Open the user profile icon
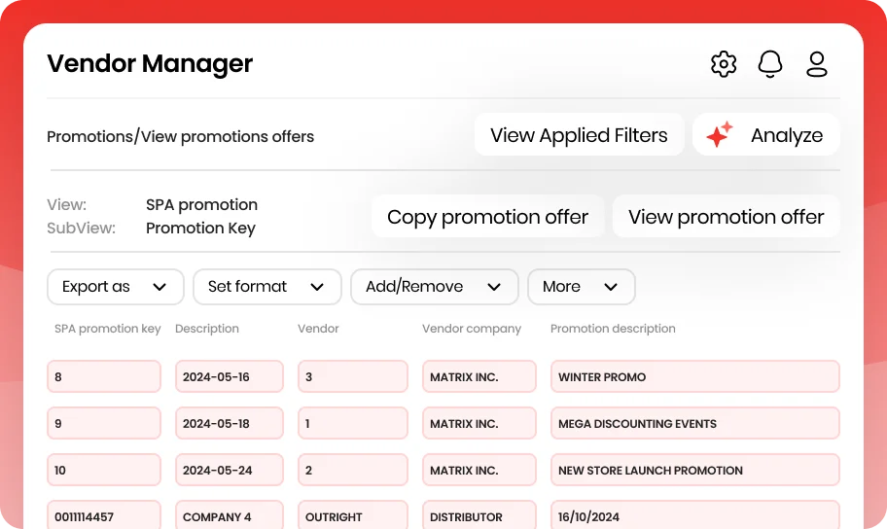This screenshot has width=887, height=529. tap(816, 64)
